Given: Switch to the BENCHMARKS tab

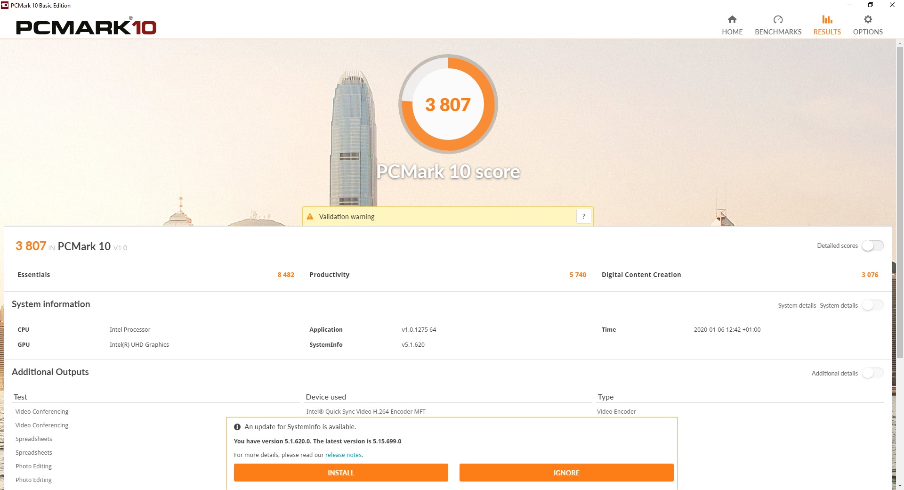Looking at the screenshot, I should [778, 32].
